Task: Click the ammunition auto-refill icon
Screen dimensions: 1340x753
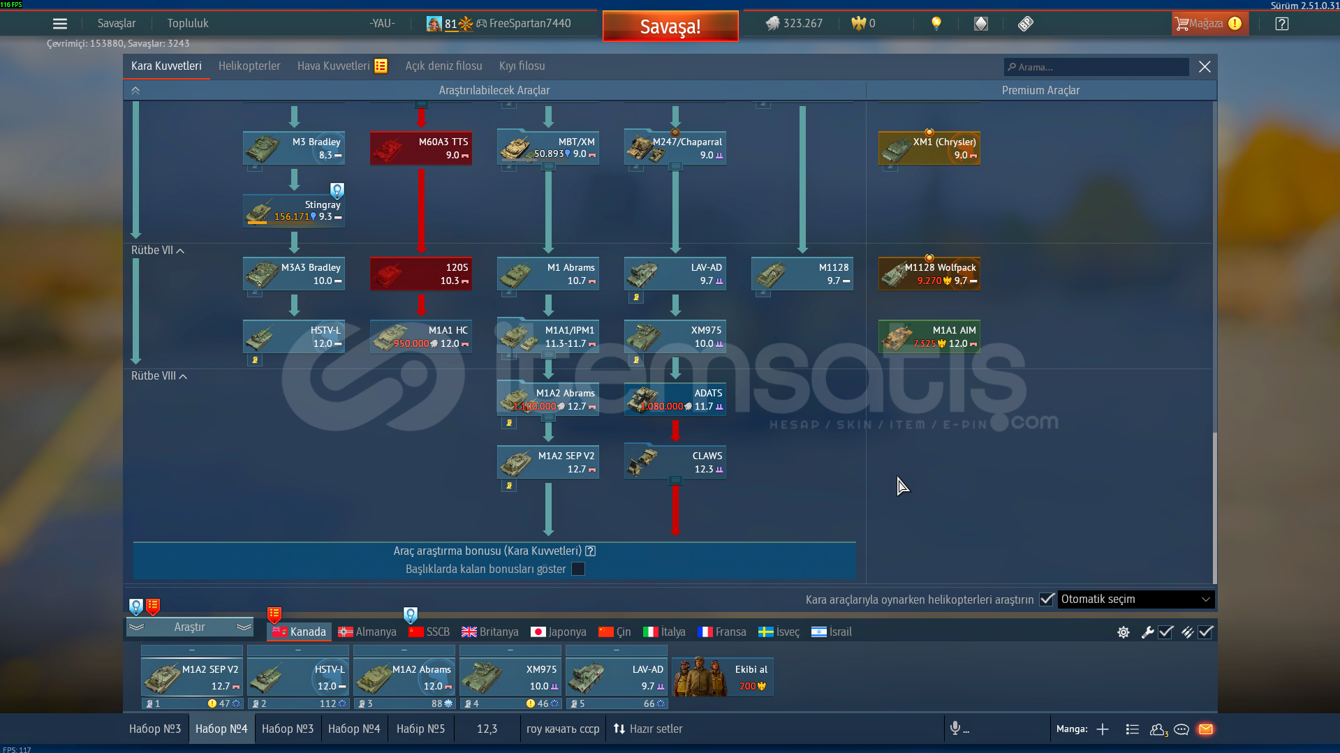Action: tap(1187, 632)
